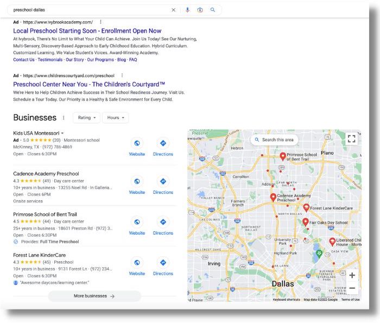Click Map data ©2022 Google text
Image resolution: width=380 pixels, height=323 pixels.
point(321,300)
